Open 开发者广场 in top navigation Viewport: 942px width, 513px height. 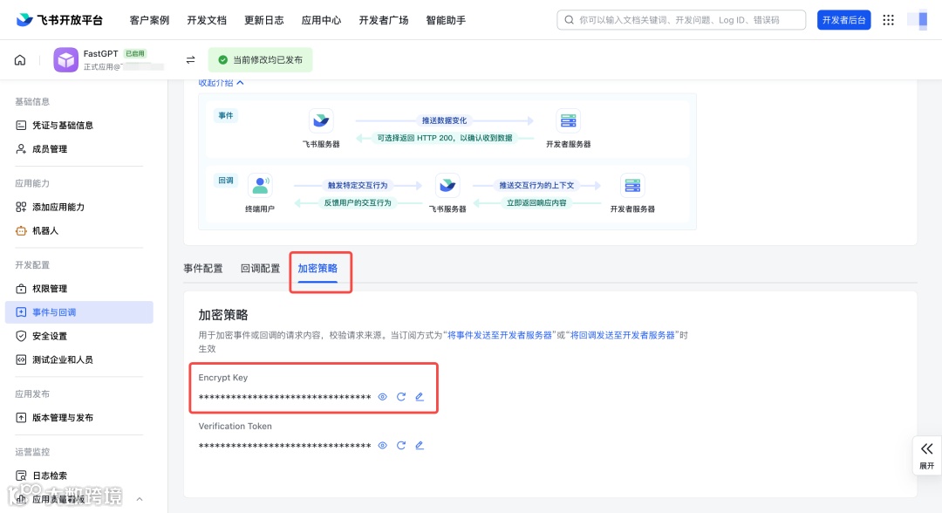point(383,20)
